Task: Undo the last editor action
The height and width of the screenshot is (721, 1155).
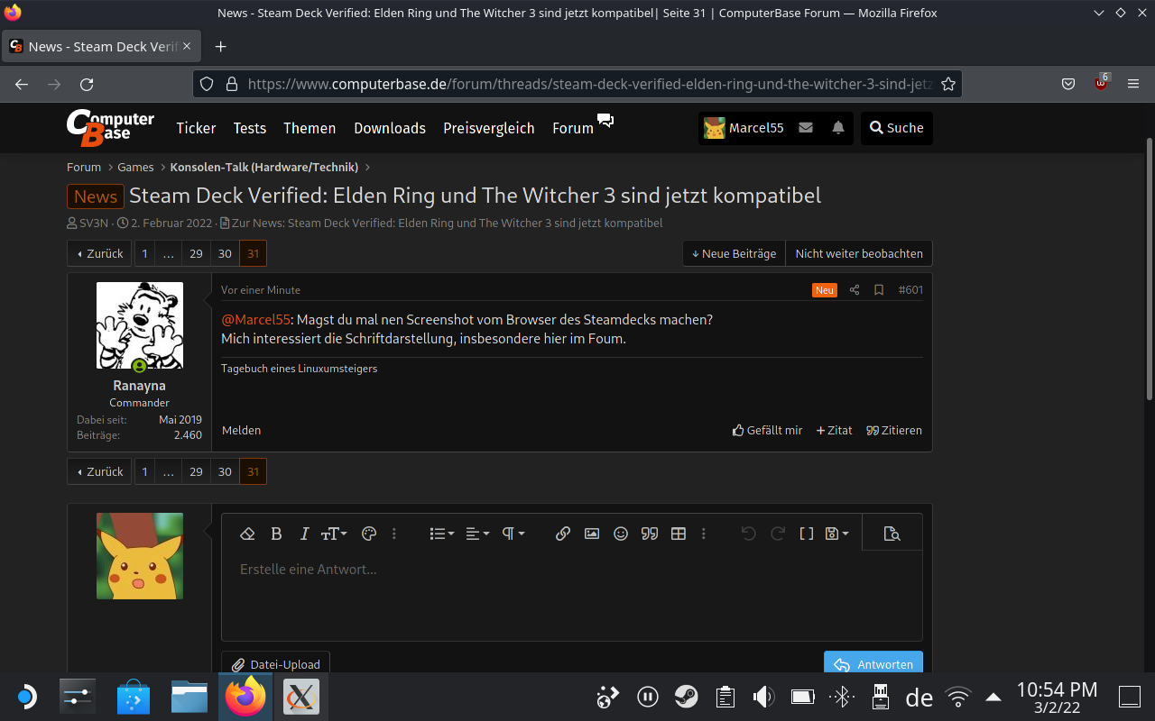Action: tap(748, 534)
